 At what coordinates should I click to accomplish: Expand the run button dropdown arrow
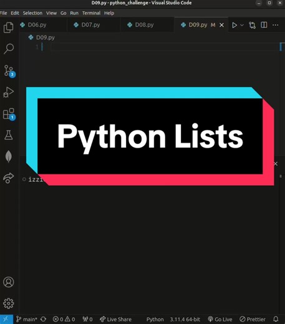pyautogui.click(x=242, y=25)
